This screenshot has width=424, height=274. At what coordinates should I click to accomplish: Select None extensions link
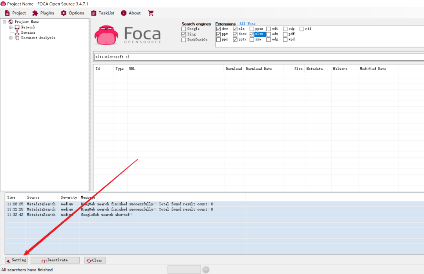(252, 24)
